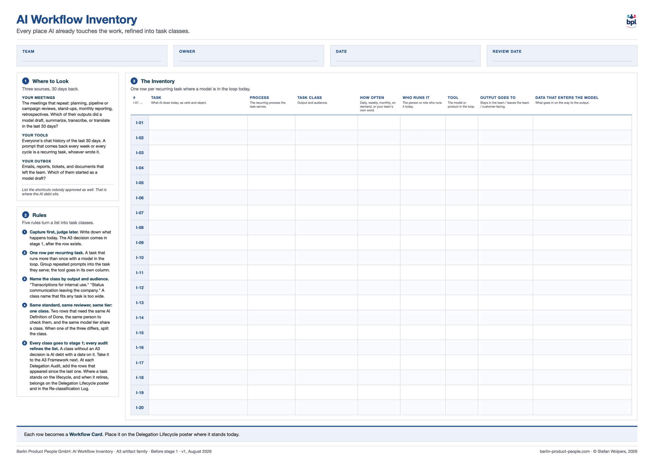
Task: Click the rule 5 bullet for Every class goes to stage 1
Action: click(25, 343)
